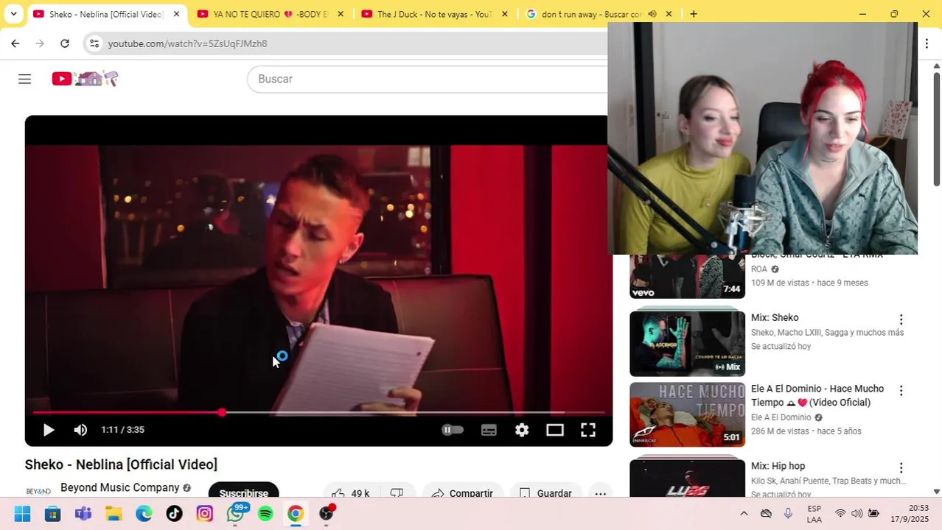942x530 pixels.
Task: Expand the system tray hidden icons chevron
Action: coord(744,514)
